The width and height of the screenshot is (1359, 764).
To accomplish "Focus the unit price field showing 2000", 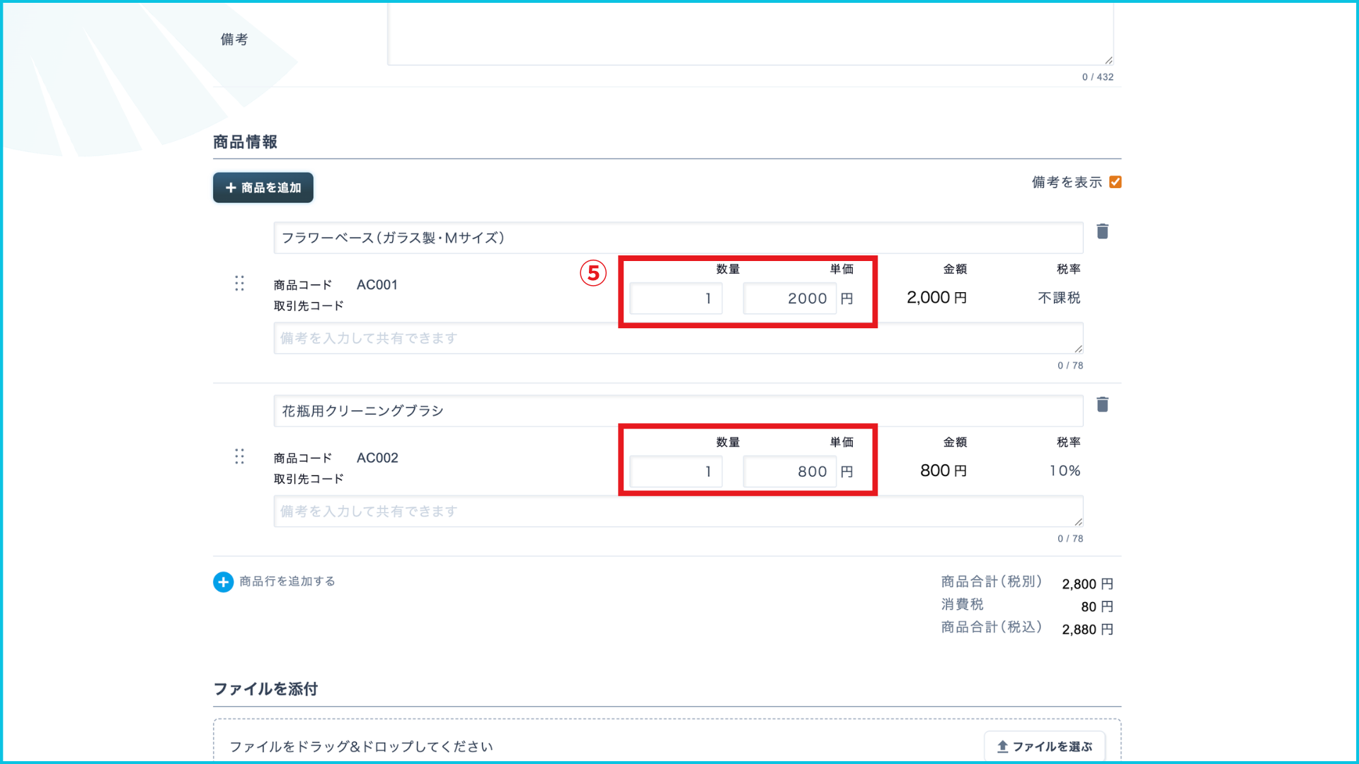I will pyautogui.click(x=789, y=299).
